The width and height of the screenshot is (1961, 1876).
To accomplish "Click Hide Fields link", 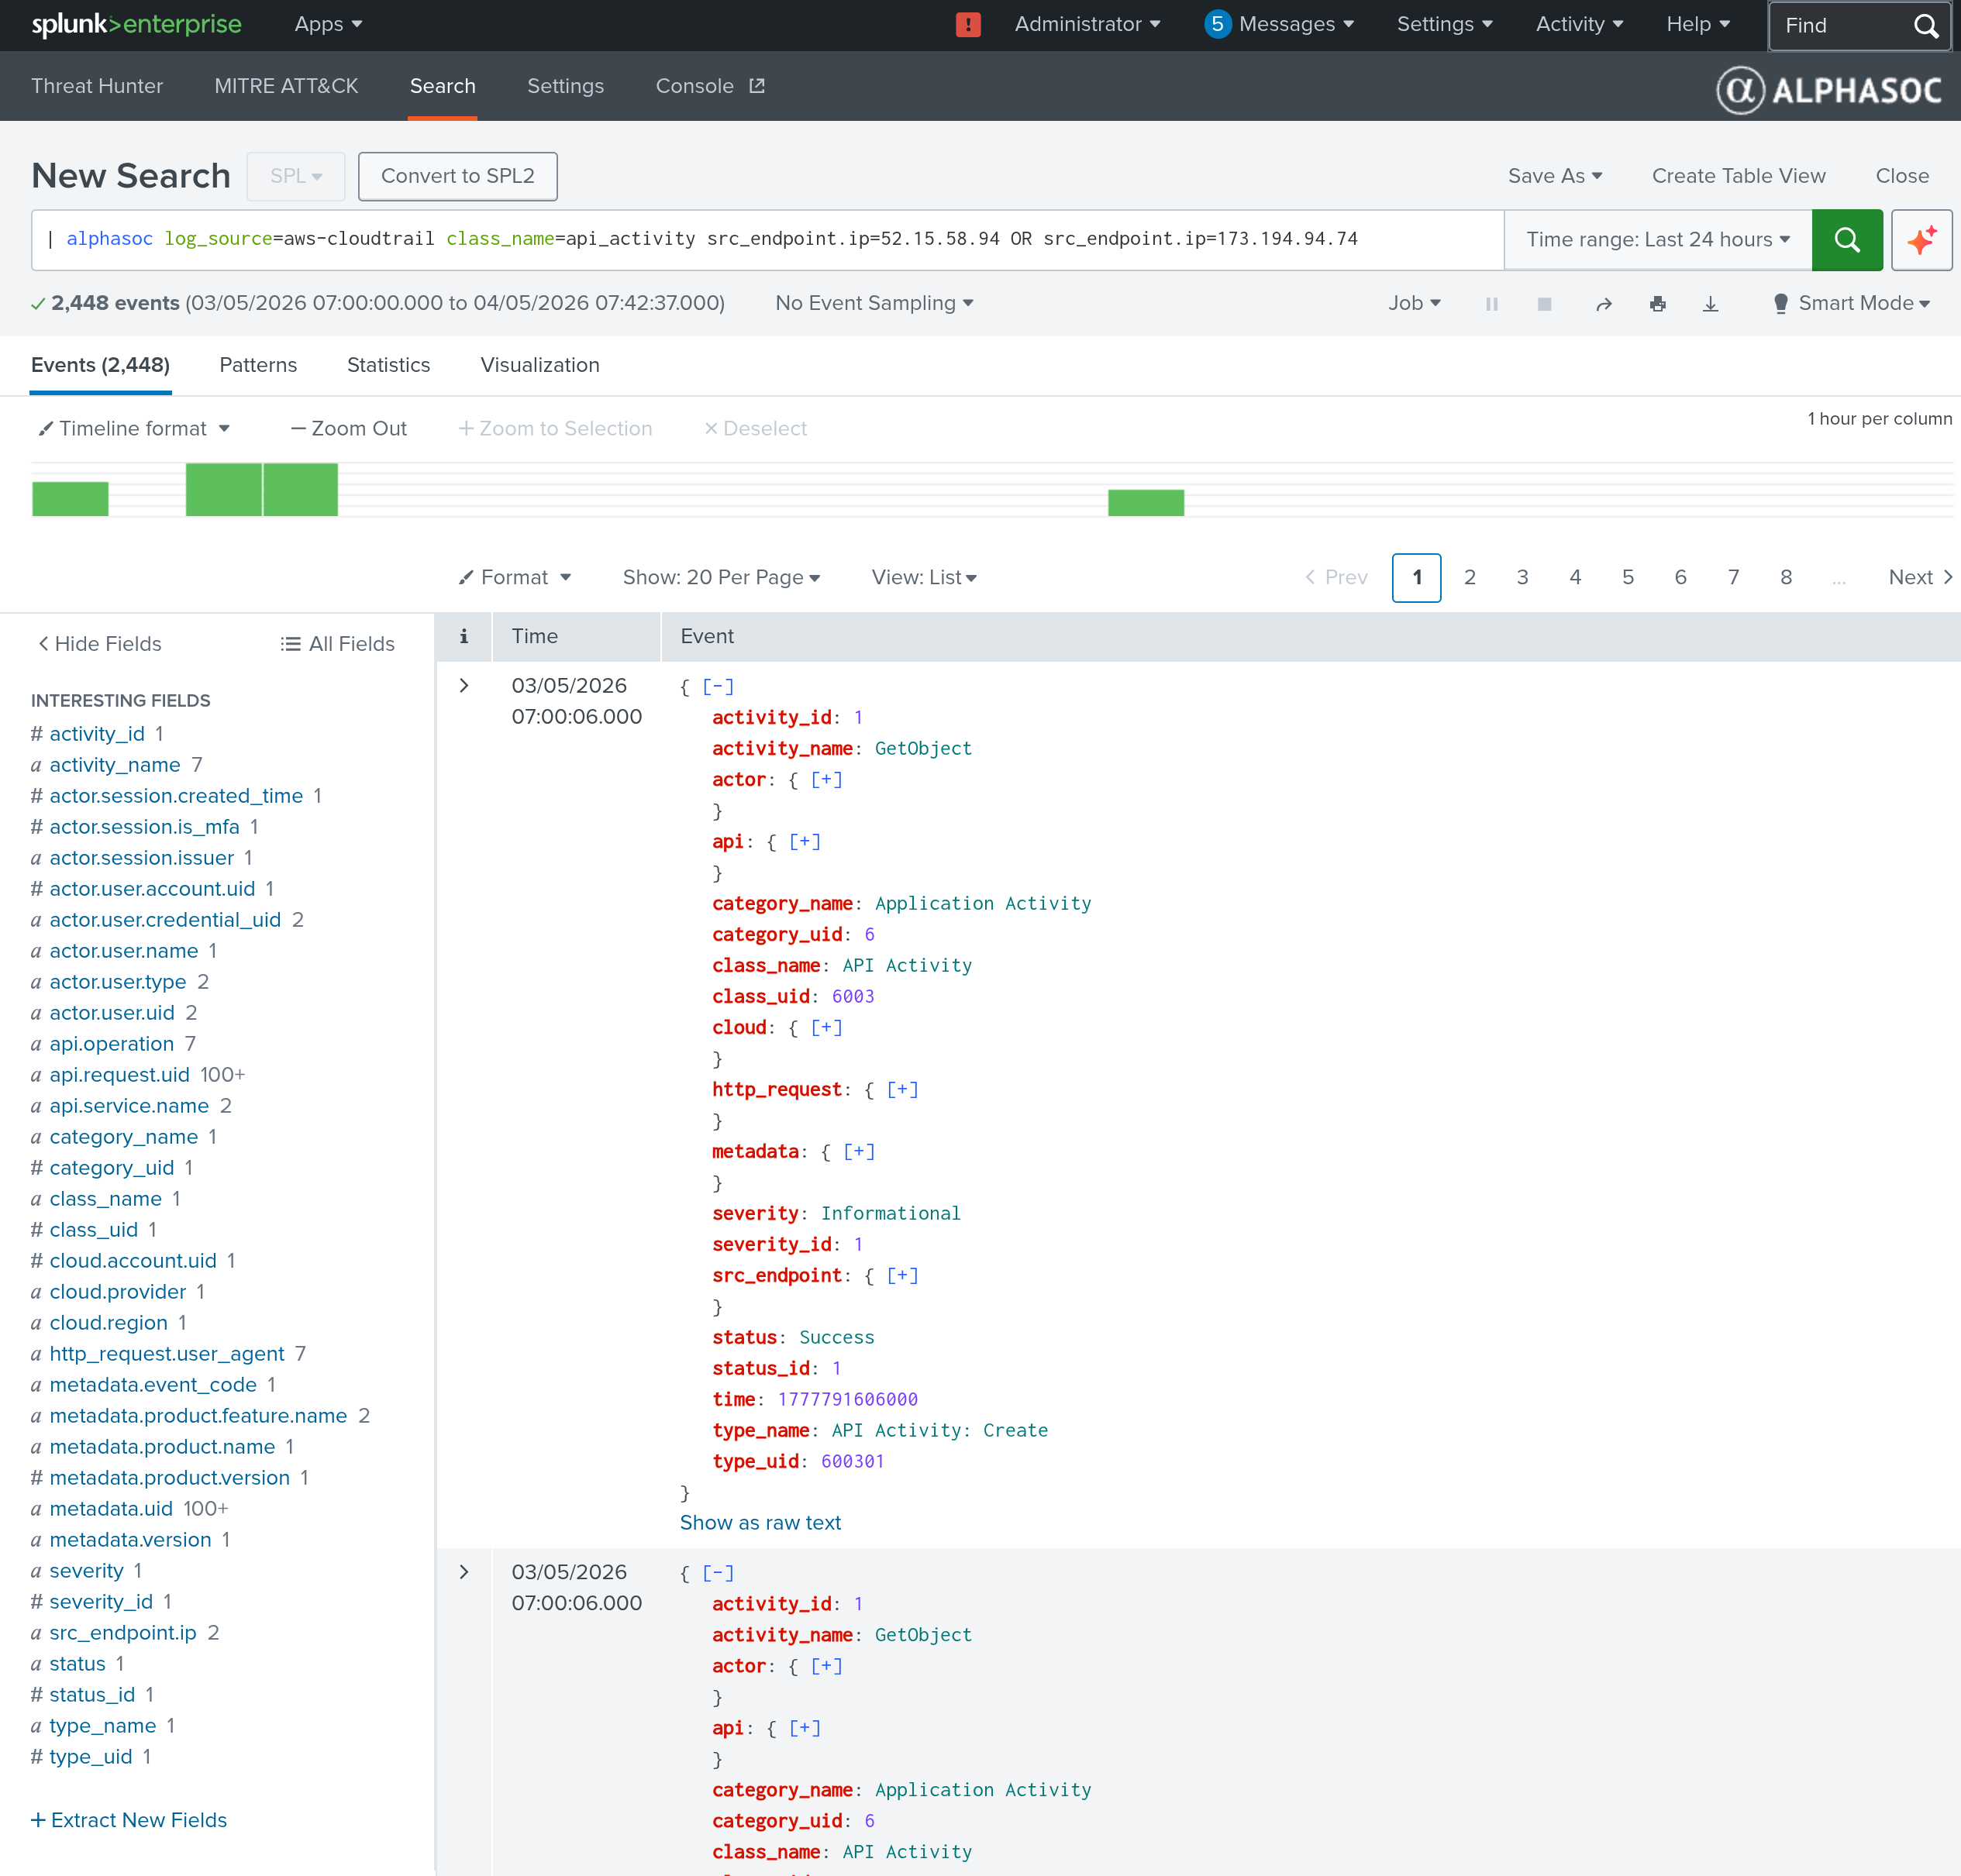I will coord(99,644).
